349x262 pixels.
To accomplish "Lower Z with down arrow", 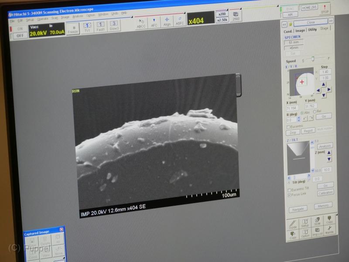I will (329, 159).
